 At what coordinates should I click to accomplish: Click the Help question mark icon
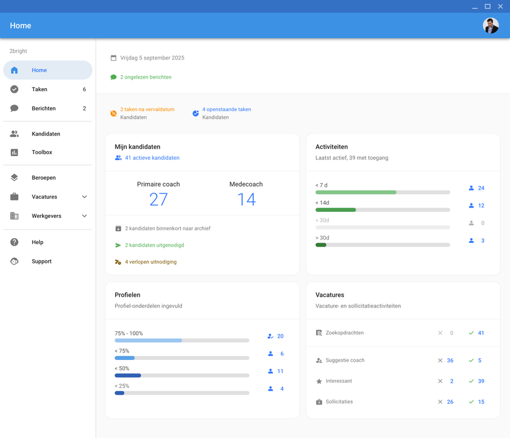click(x=14, y=242)
